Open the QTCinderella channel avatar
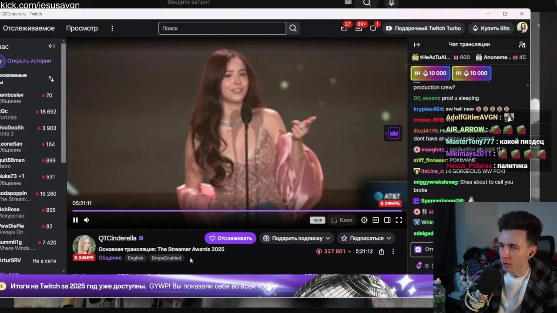The image size is (557, 313). coord(84,247)
